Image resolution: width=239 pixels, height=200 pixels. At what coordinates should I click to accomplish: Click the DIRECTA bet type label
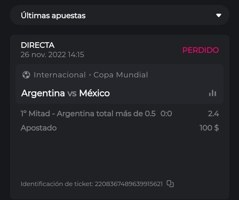[38, 45]
